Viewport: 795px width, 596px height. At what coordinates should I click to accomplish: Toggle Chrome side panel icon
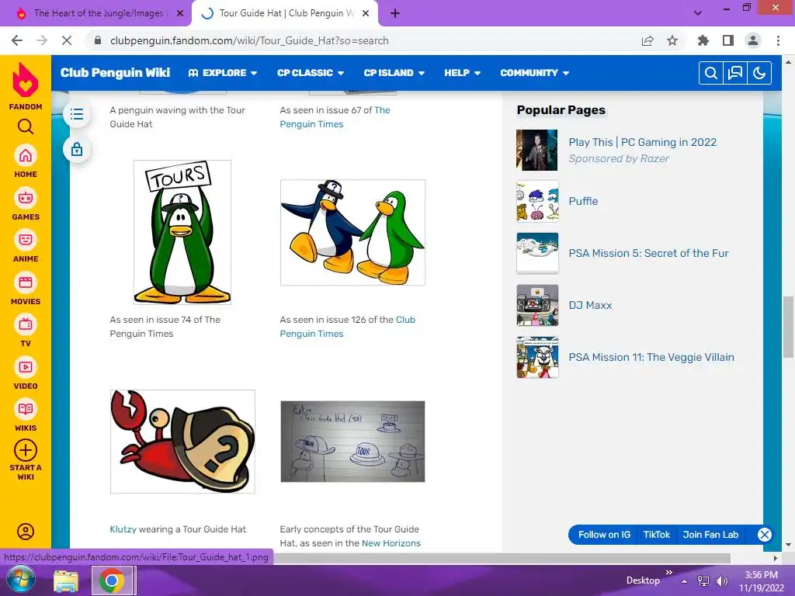click(x=728, y=40)
